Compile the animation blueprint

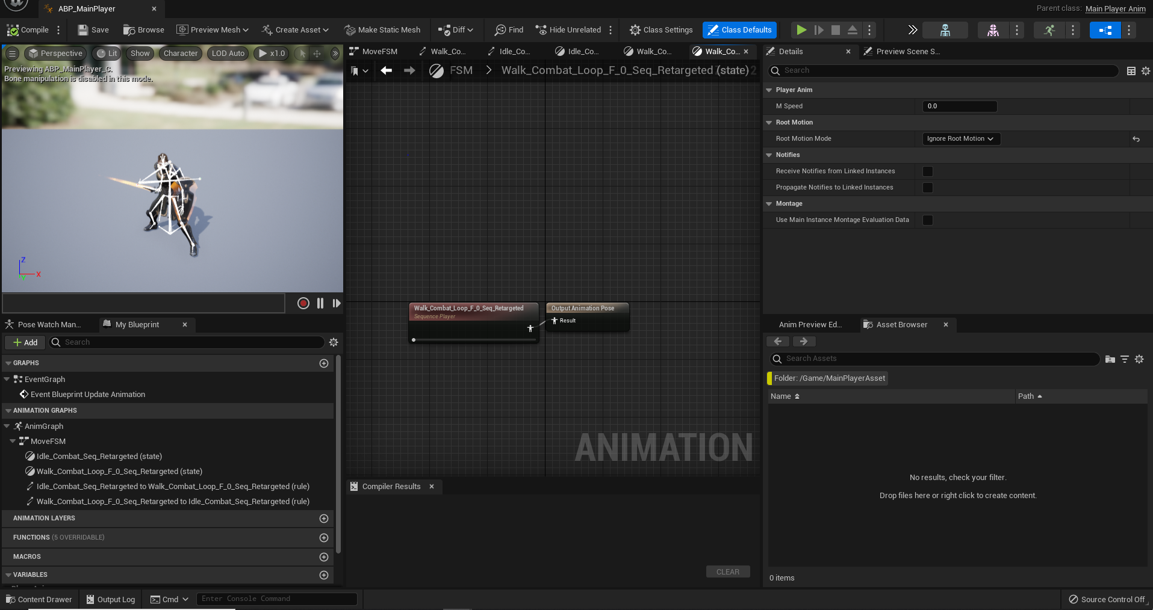pyautogui.click(x=28, y=29)
